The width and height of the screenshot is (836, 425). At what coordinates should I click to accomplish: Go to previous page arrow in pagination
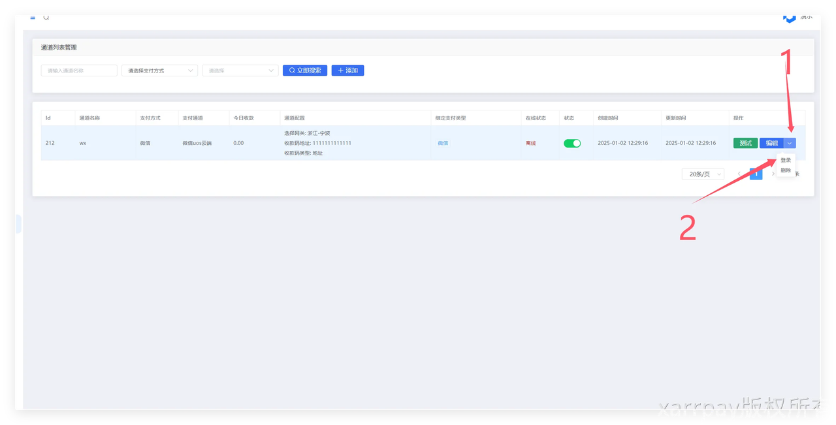pos(739,174)
